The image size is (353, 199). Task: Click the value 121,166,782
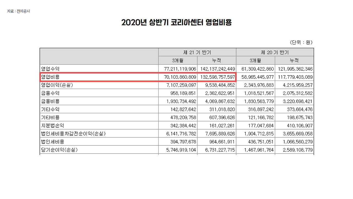[261, 117]
